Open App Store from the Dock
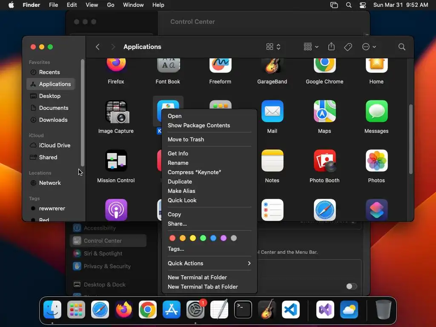 (172, 310)
